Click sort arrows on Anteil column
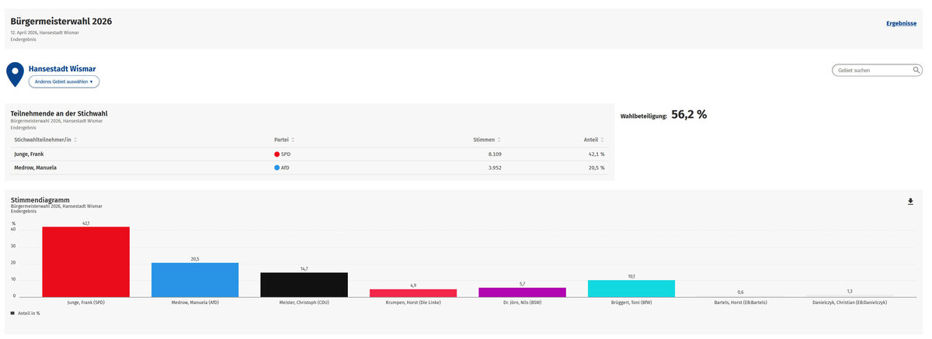The height and width of the screenshot is (339, 932). [x=602, y=140]
